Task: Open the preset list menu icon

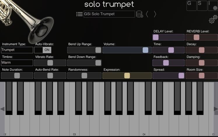Action: pyautogui.click(x=79, y=14)
